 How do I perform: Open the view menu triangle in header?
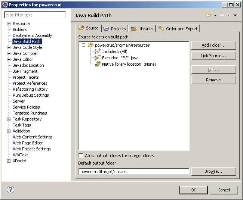point(235,15)
